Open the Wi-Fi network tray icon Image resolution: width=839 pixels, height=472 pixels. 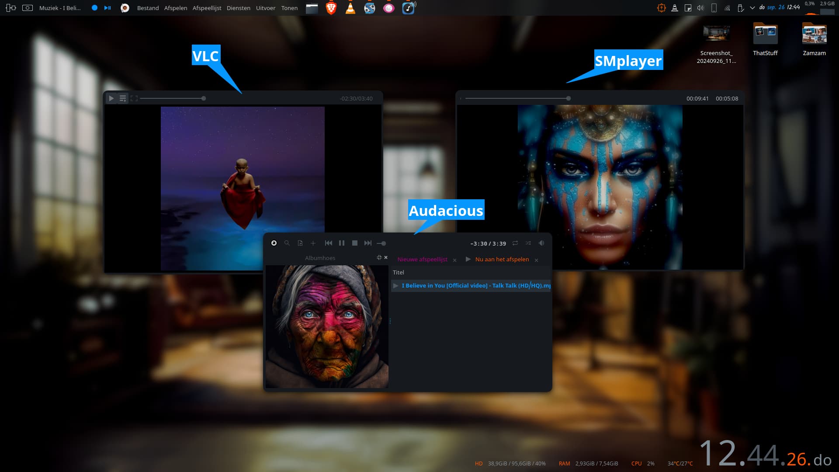pos(727,8)
